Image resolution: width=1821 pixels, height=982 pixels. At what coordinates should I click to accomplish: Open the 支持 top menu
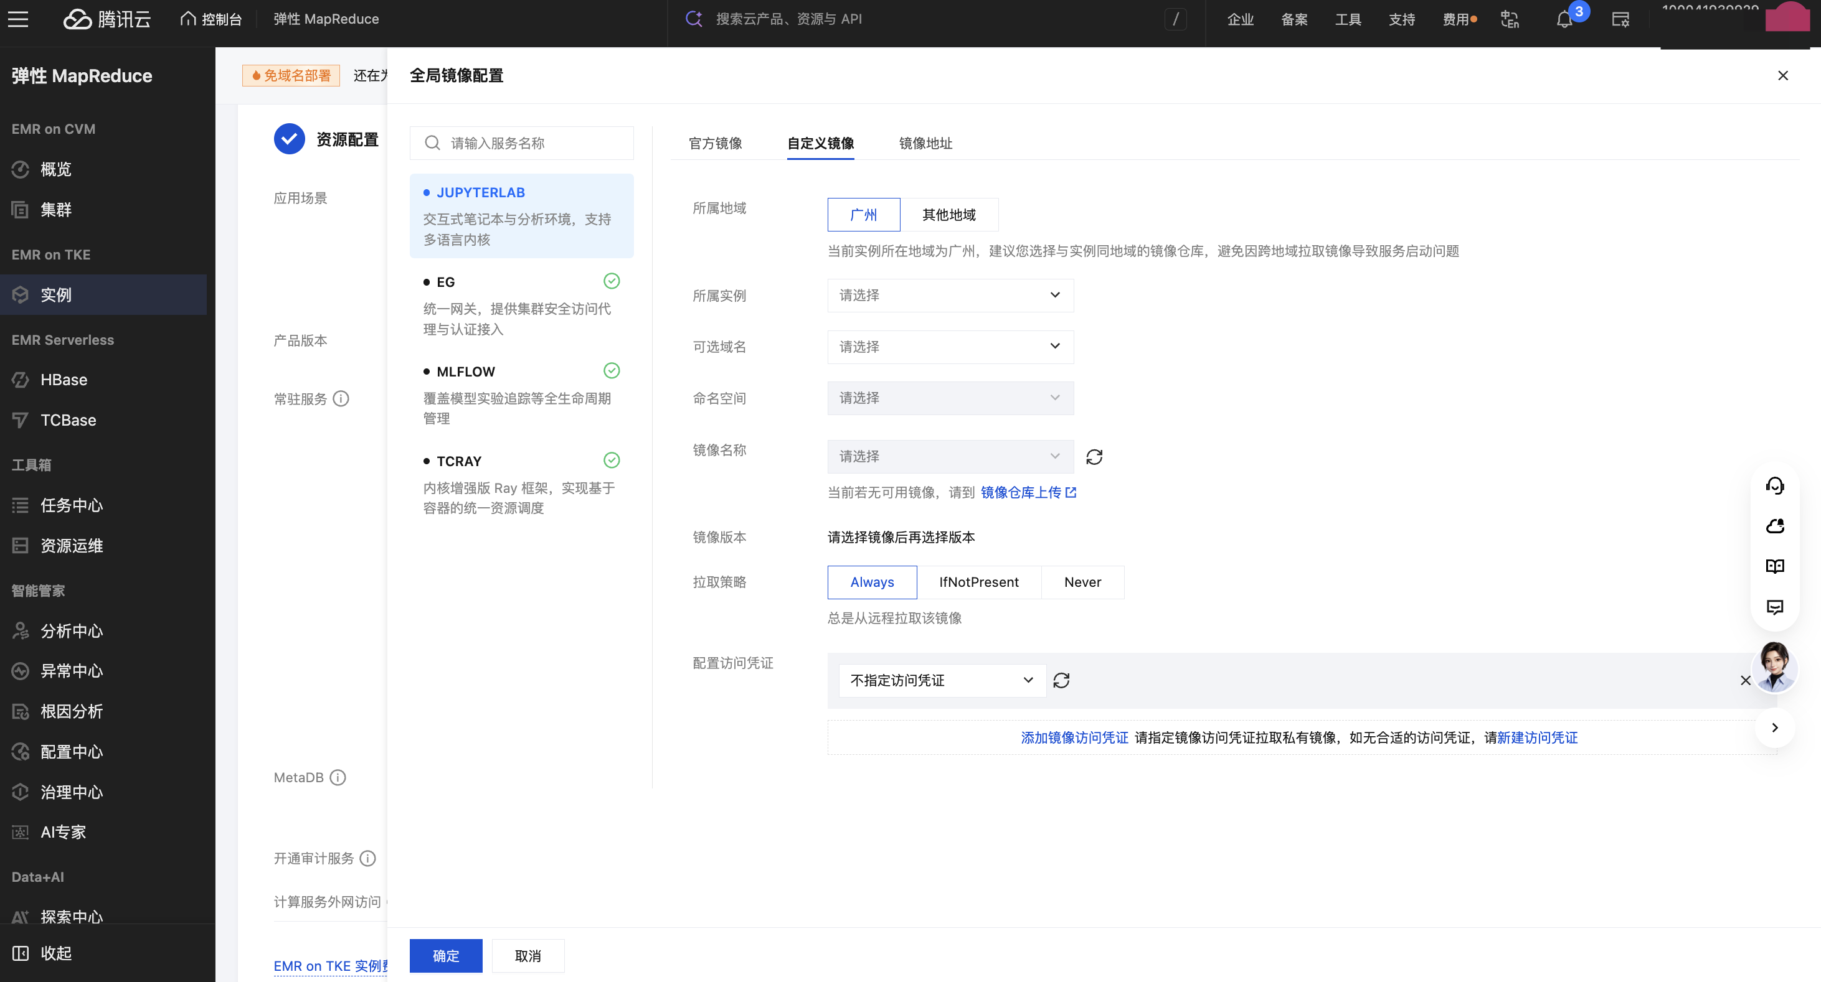1401,19
